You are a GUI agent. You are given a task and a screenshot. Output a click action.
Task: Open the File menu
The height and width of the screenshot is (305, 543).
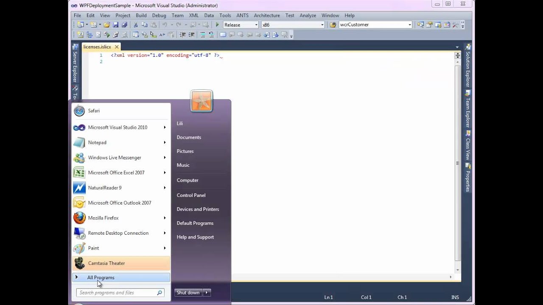click(77, 15)
